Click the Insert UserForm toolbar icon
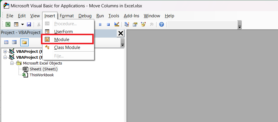The image size is (278, 122). coord(16,24)
